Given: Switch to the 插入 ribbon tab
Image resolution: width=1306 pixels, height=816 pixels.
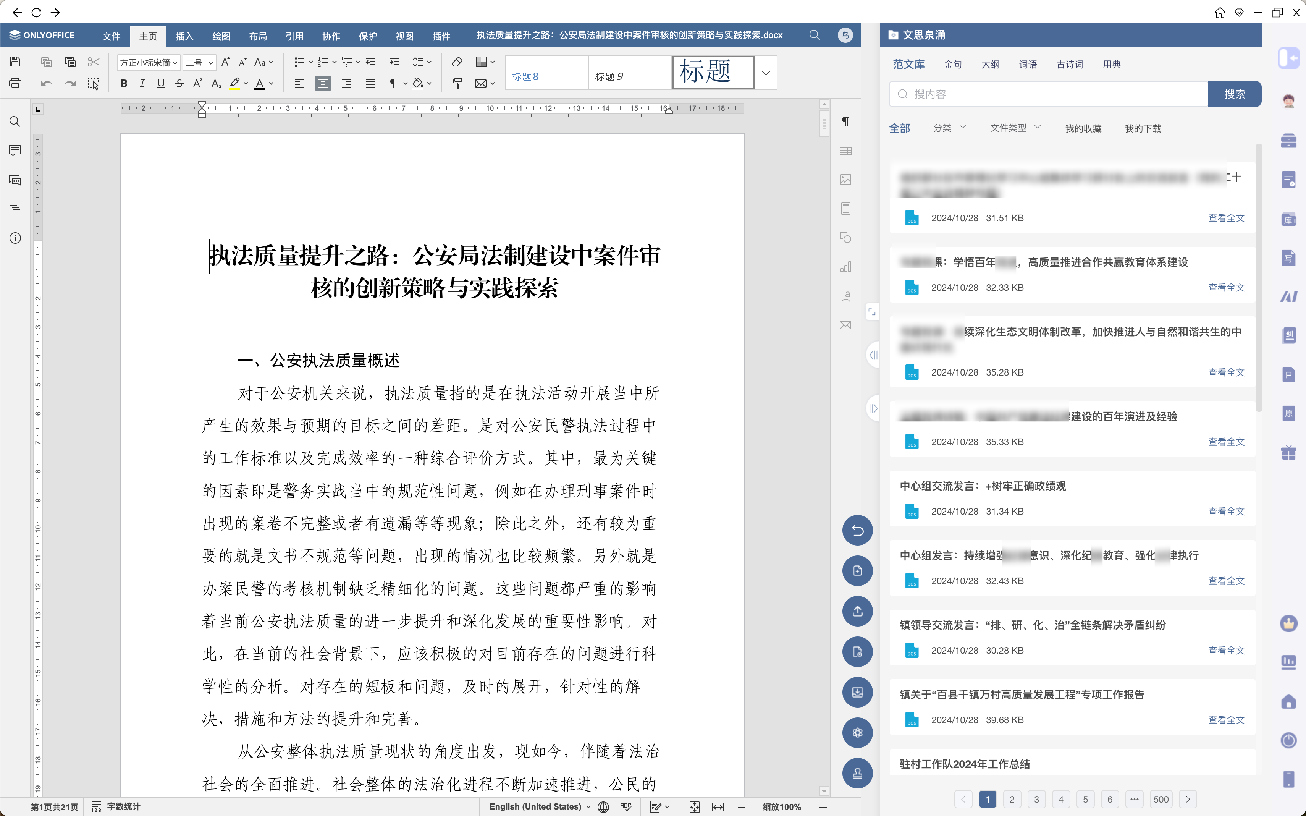Looking at the screenshot, I should (x=184, y=36).
